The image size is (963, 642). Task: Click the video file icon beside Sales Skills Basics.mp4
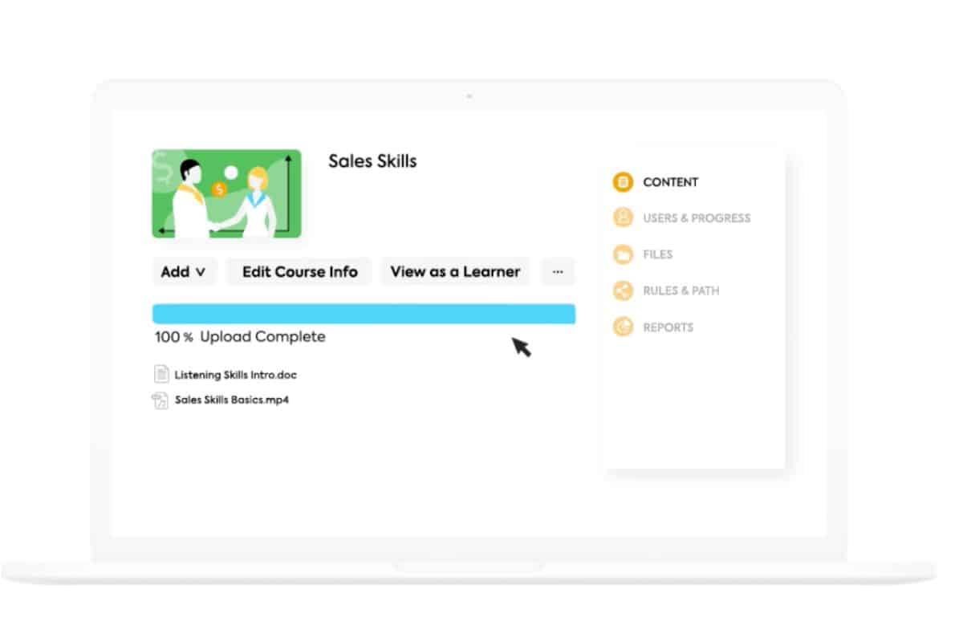160,400
